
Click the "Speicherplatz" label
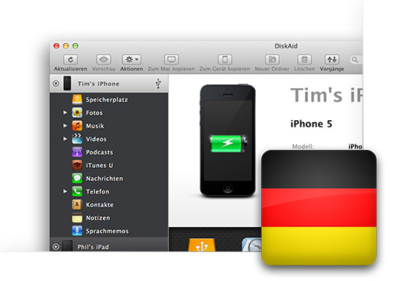tap(107, 100)
